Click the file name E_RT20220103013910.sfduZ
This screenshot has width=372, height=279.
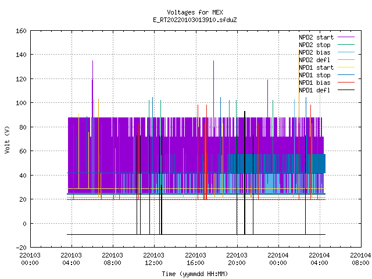(195, 20)
